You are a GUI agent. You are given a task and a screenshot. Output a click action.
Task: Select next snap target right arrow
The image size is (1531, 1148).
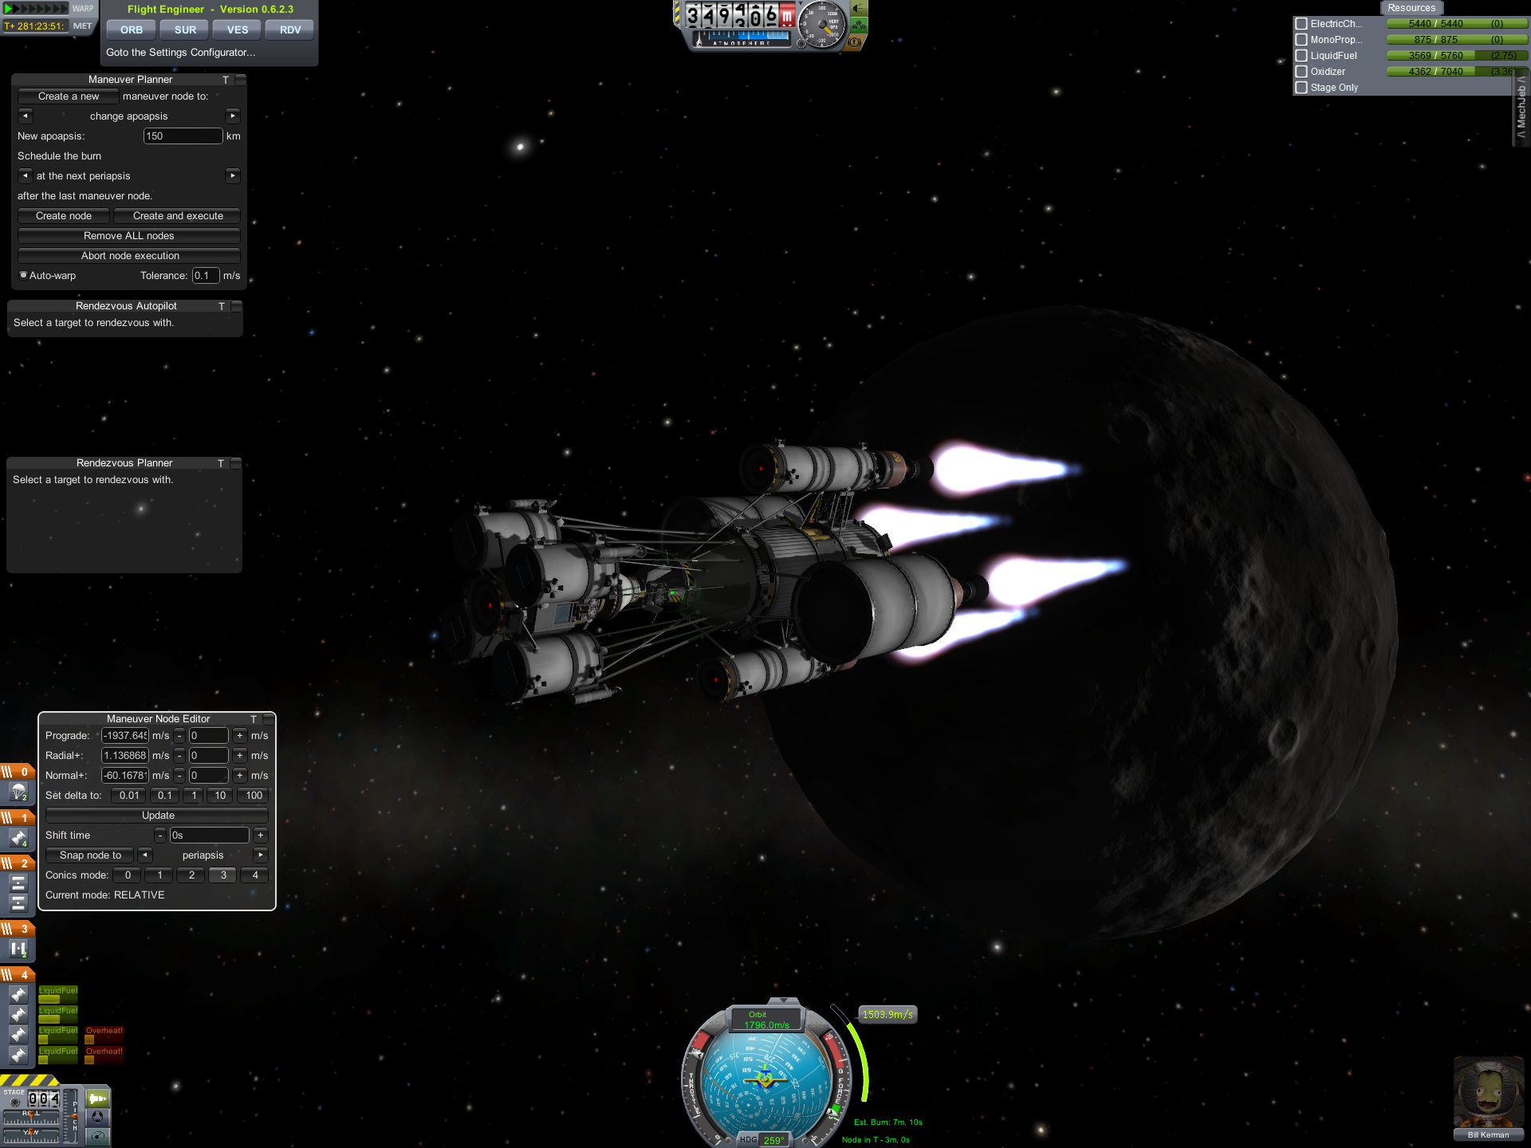[x=260, y=855]
